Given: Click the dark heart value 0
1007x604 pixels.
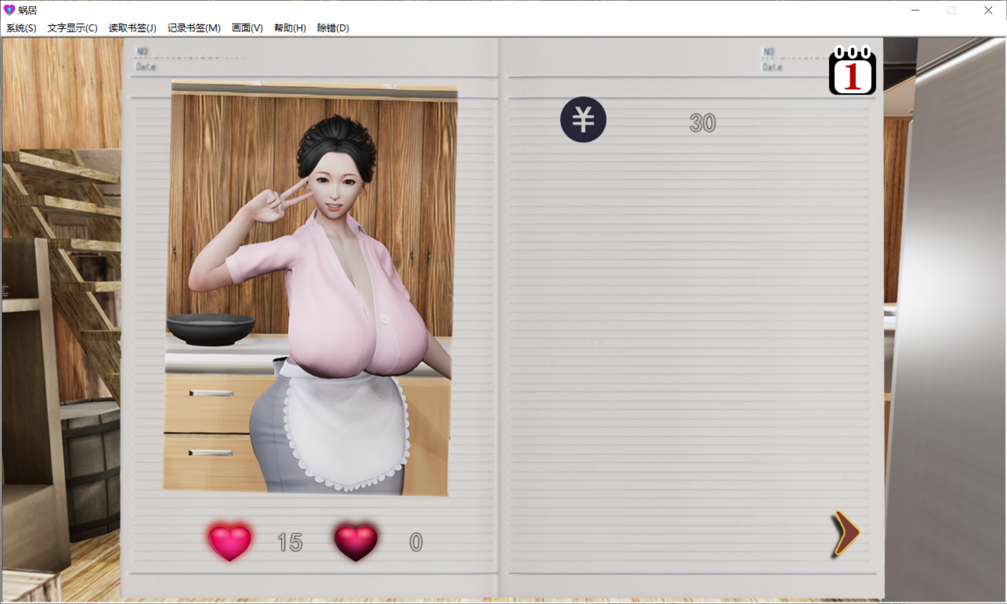Looking at the screenshot, I should coord(416,542).
